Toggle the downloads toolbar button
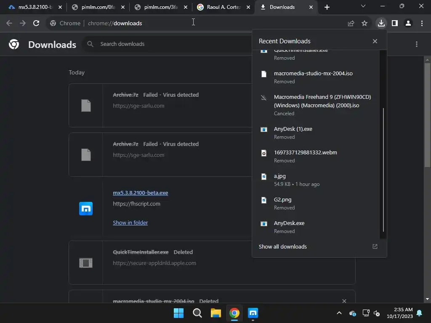Viewport: 431px width, 323px height. tap(381, 23)
